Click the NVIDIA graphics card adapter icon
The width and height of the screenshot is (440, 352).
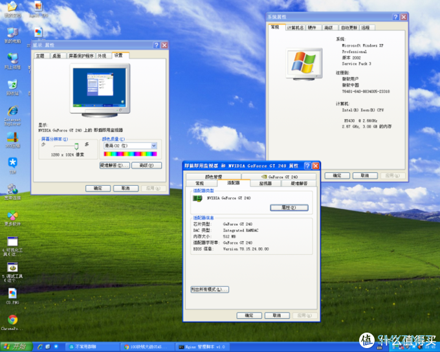click(x=197, y=199)
